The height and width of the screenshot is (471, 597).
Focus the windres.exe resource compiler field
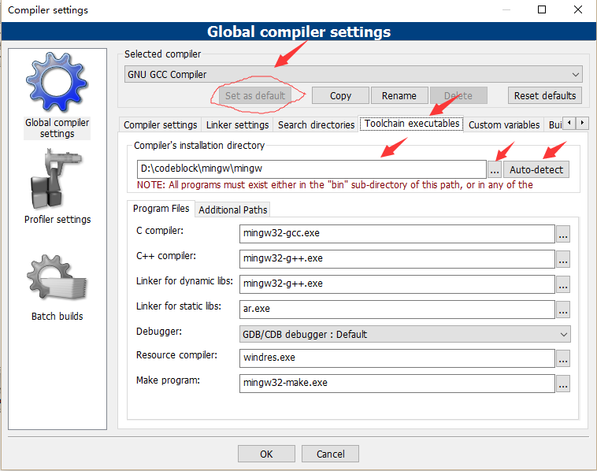click(397, 358)
